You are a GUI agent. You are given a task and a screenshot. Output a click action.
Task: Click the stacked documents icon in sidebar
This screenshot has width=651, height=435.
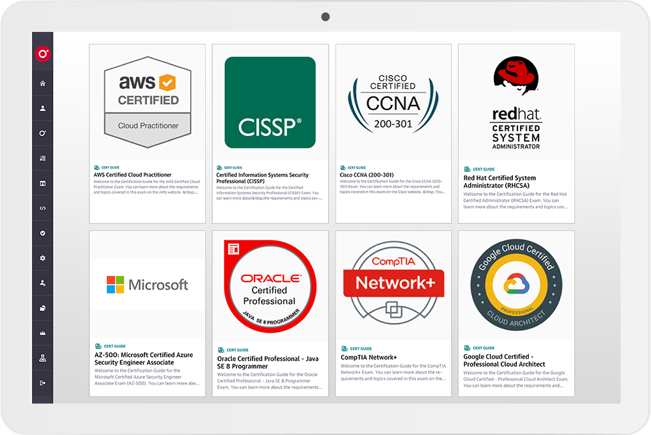click(x=43, y=308)
